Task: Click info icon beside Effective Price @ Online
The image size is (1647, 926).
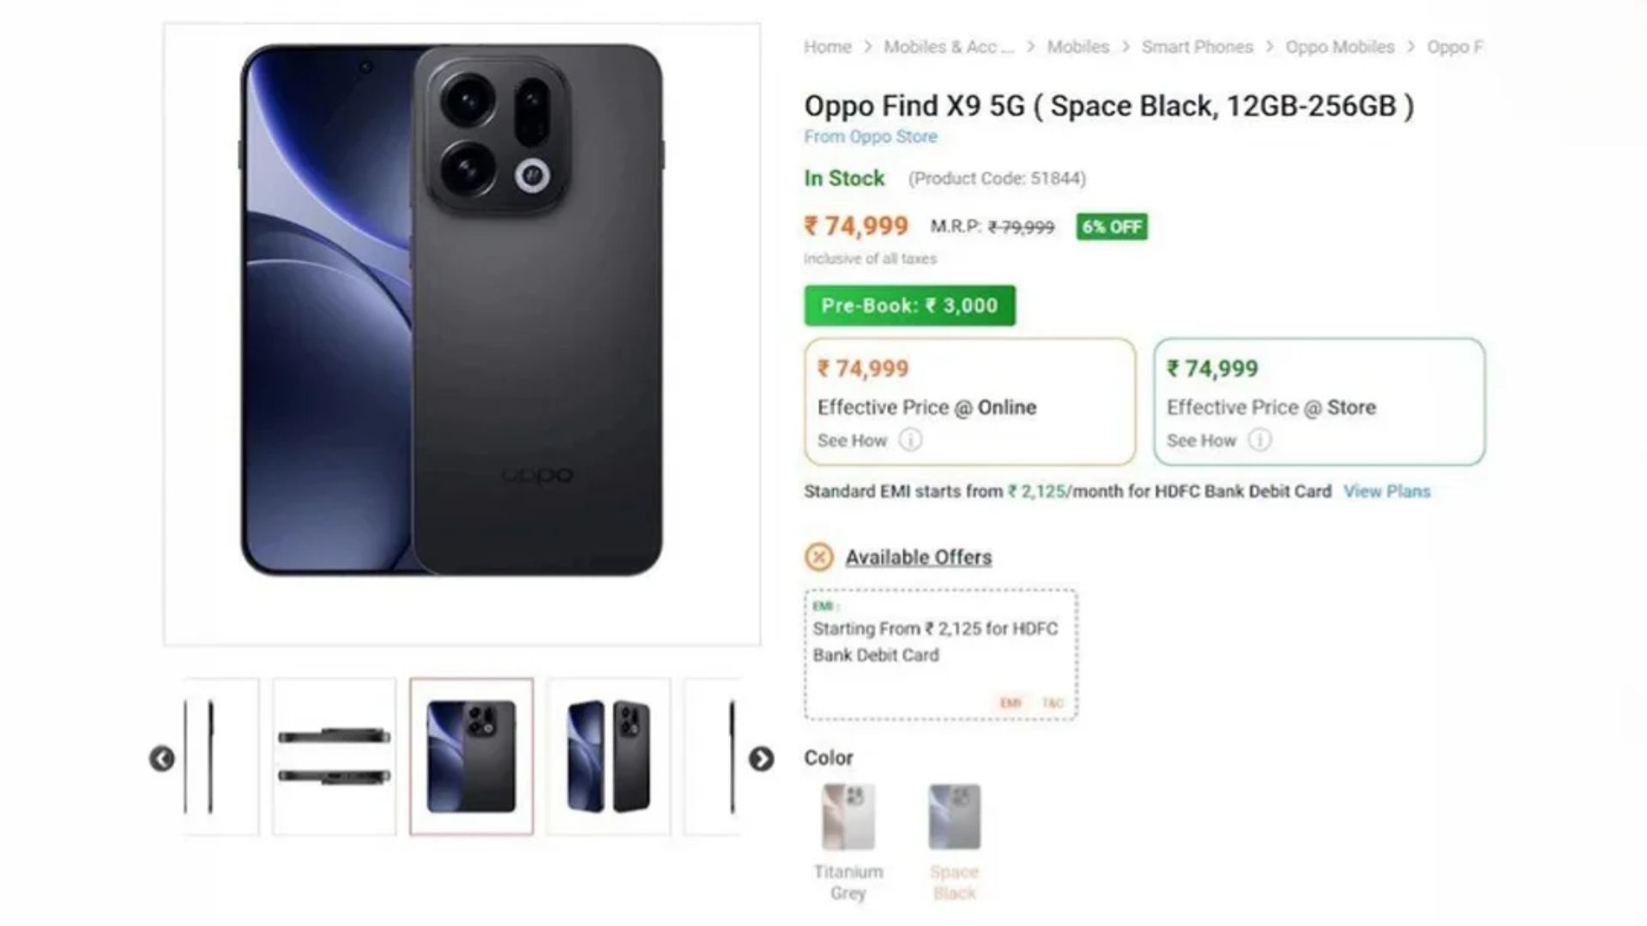Action: tap(909, 440)
